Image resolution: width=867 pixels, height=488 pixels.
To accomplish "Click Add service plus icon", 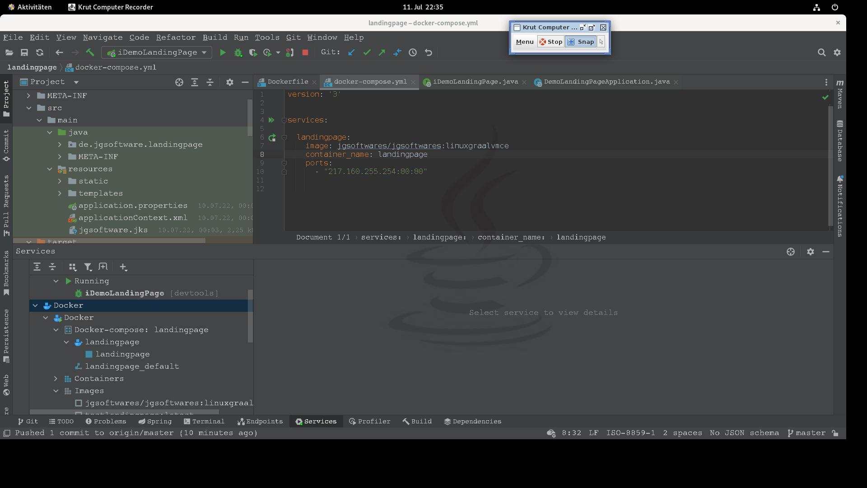I will point(123,267).
